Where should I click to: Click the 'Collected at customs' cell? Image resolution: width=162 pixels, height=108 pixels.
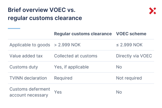[76, 56]
